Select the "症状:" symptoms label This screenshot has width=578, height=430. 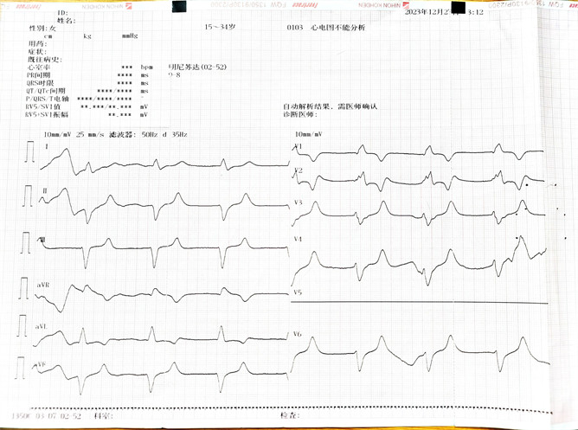coord(37,52)
